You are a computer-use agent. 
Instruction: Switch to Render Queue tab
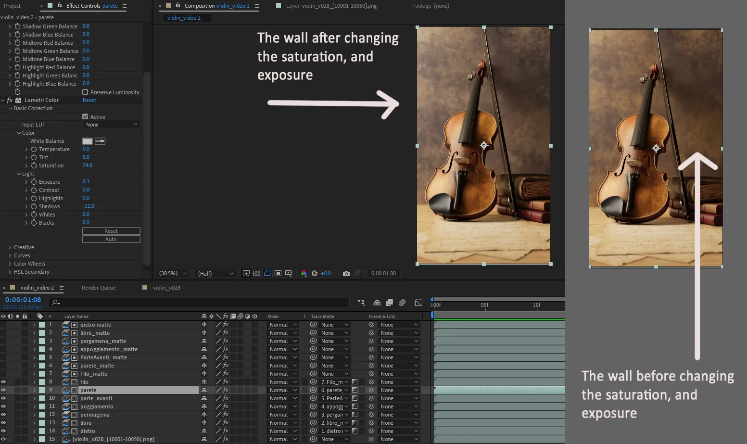(99, 288)
